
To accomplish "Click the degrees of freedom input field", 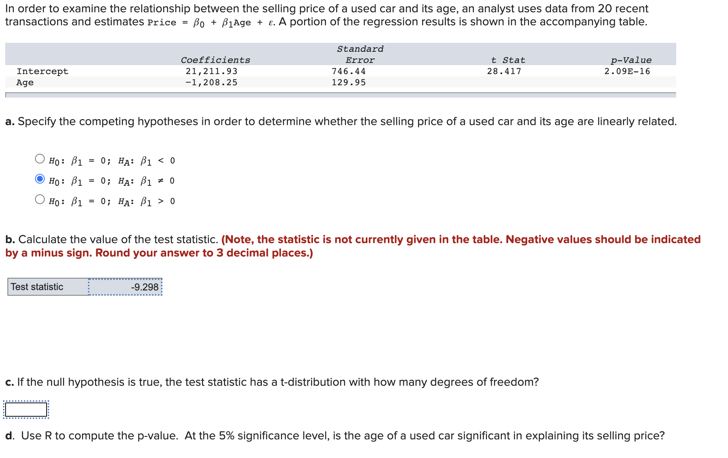I will pyautogui.click(x=25, y=417).
